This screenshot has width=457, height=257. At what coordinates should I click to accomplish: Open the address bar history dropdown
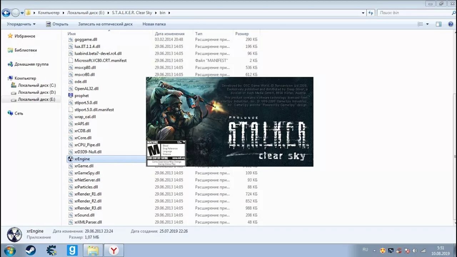point(363,13)
